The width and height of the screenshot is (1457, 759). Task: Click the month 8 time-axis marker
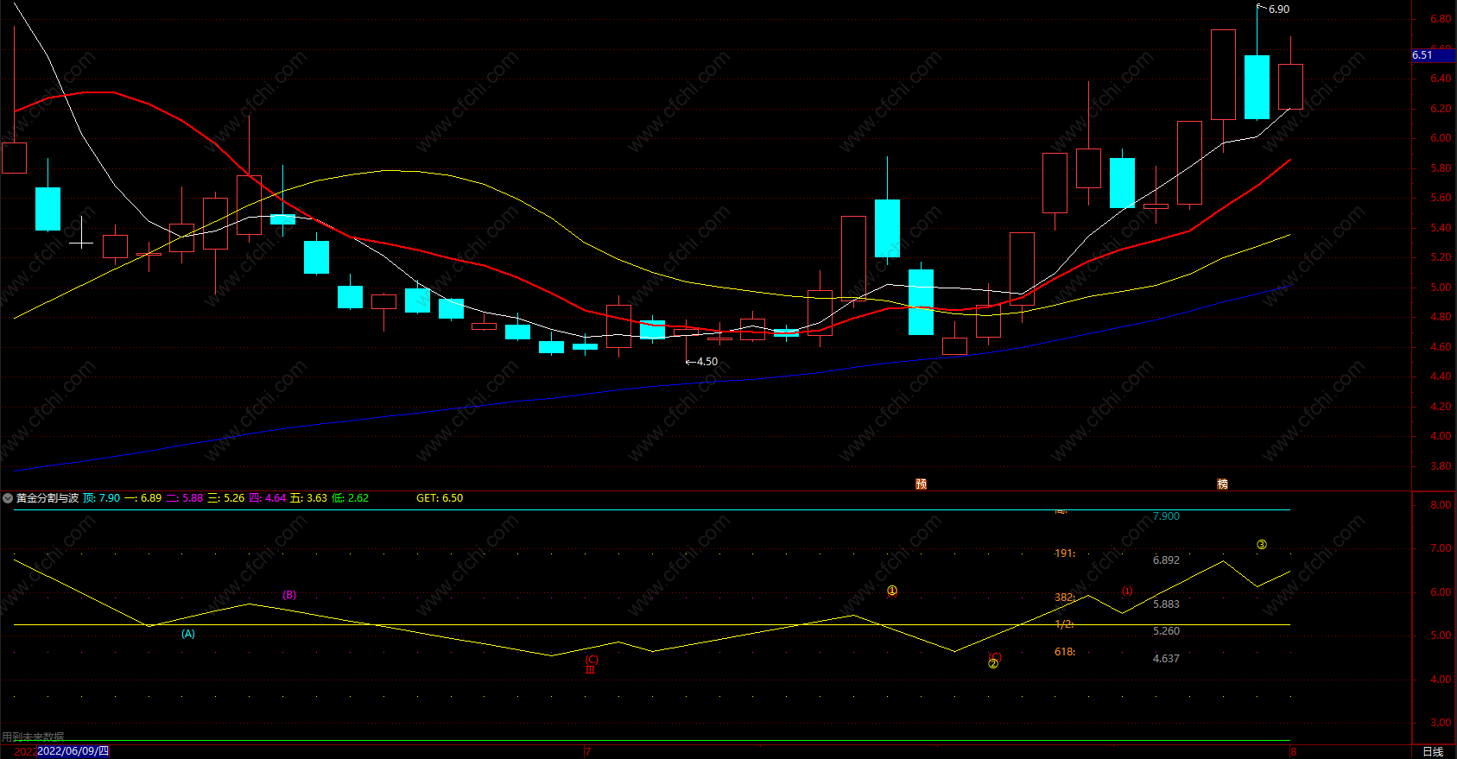[x=1293, y=751]
